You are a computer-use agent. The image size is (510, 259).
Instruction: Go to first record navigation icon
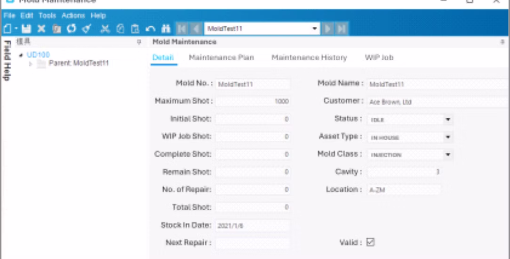pos(182,29)
